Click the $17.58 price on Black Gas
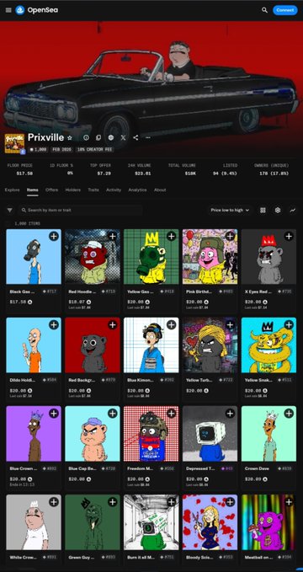303x572 pixels. (x=18, y=302)
